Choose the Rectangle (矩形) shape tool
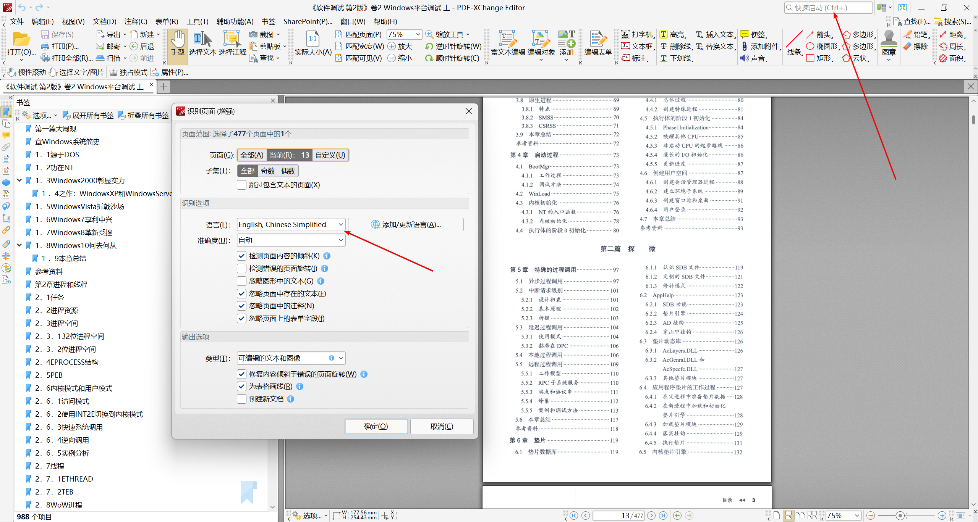This screenshot has width=978, height=522. [819, 58]
